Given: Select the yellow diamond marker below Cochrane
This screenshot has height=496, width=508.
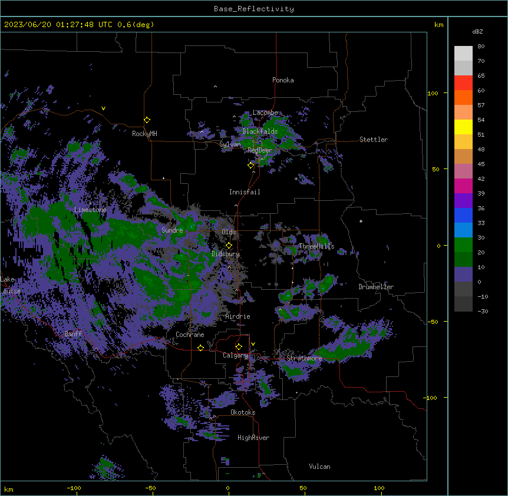Looking at the screenshot, I should 200,348.
